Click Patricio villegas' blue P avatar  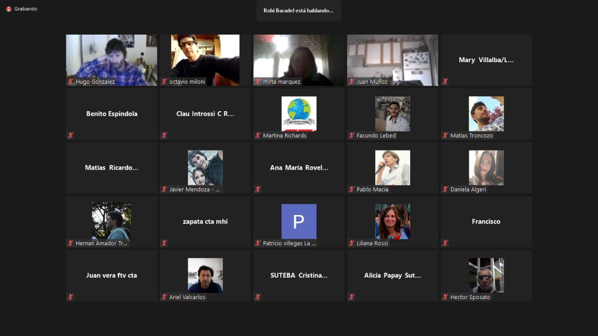299,222
